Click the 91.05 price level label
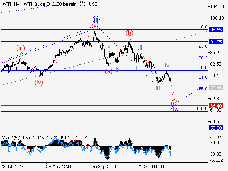Screen dimensions: 228x171 tap(216, 42)
